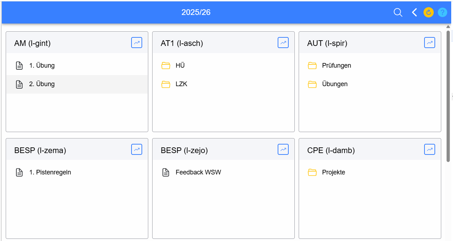
Task: Click the yellow refresh icon
Action: 428,13
